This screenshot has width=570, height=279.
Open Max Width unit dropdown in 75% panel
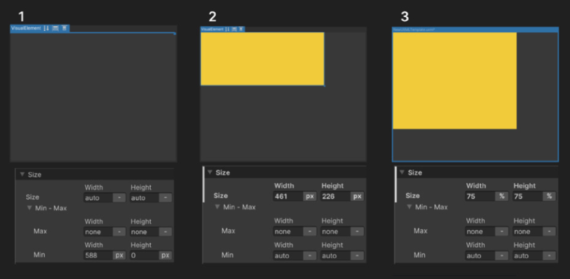tap(502, 231)
